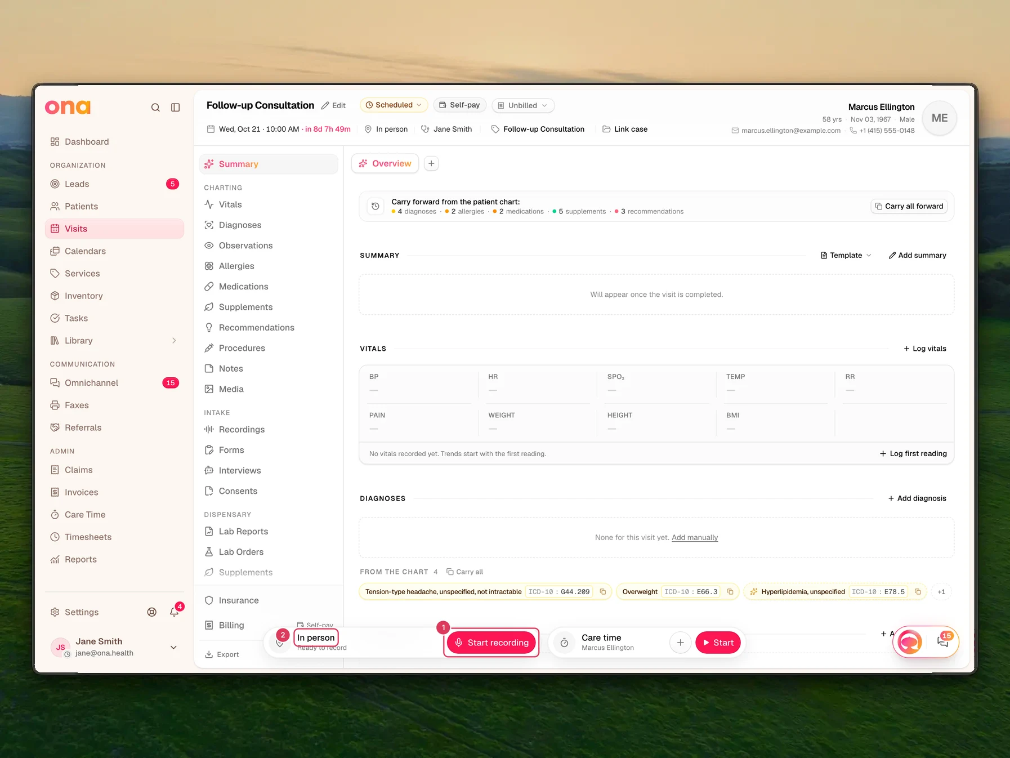This screenshot has width=1010, height=758.
Task: Click Add diagnosis
Action: tap(917, 498)
